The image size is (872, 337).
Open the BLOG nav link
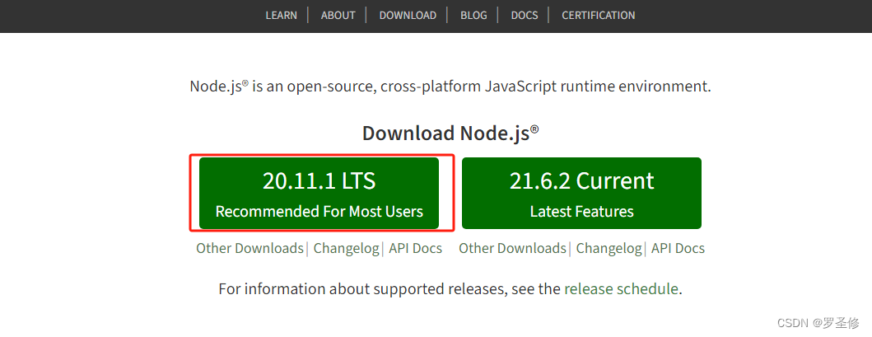point(473,16)
